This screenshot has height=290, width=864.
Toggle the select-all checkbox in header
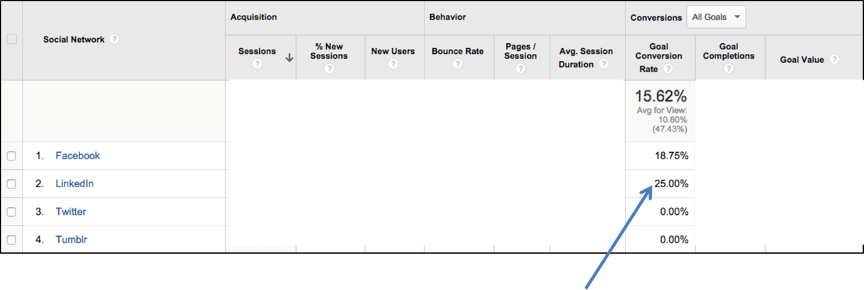point(11,39)
